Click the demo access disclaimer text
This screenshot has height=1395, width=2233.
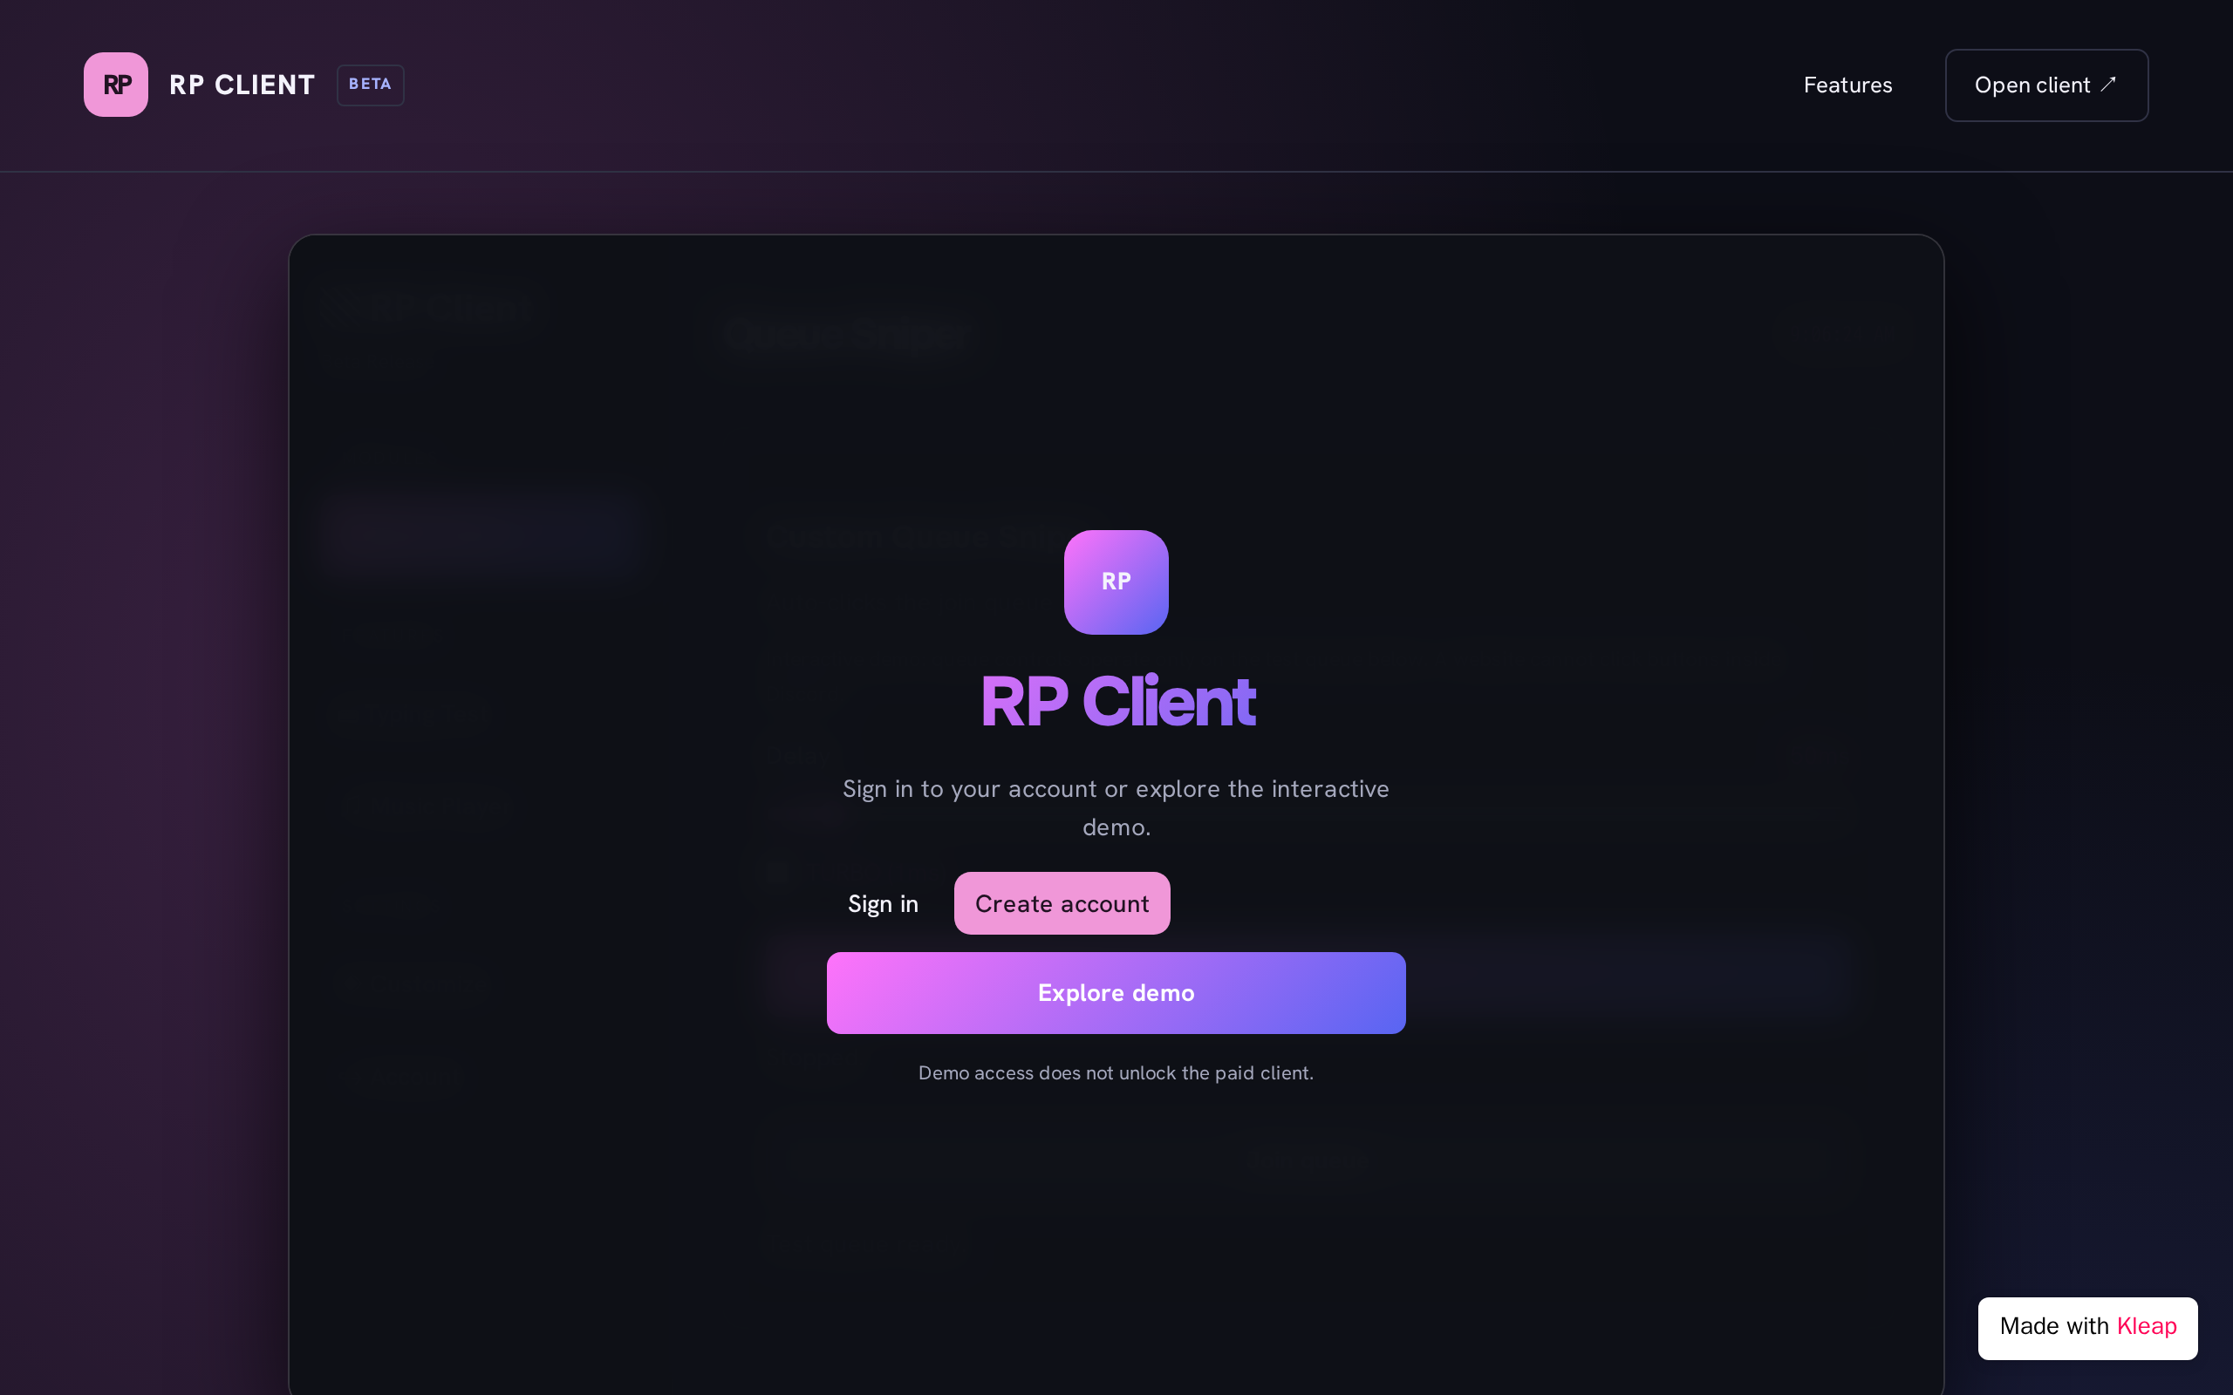pyautogui.click(x=1116, y=1073)
